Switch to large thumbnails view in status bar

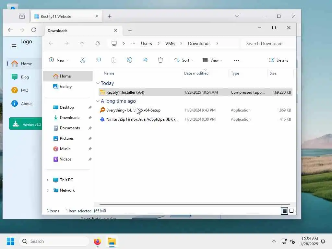pos(291,211)
